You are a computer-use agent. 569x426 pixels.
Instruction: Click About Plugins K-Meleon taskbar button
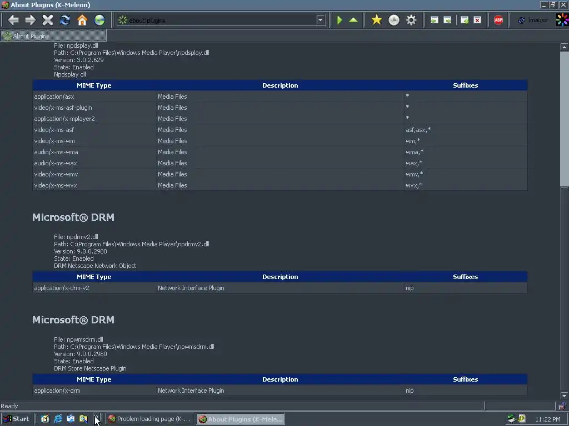[x=241, y=419]
